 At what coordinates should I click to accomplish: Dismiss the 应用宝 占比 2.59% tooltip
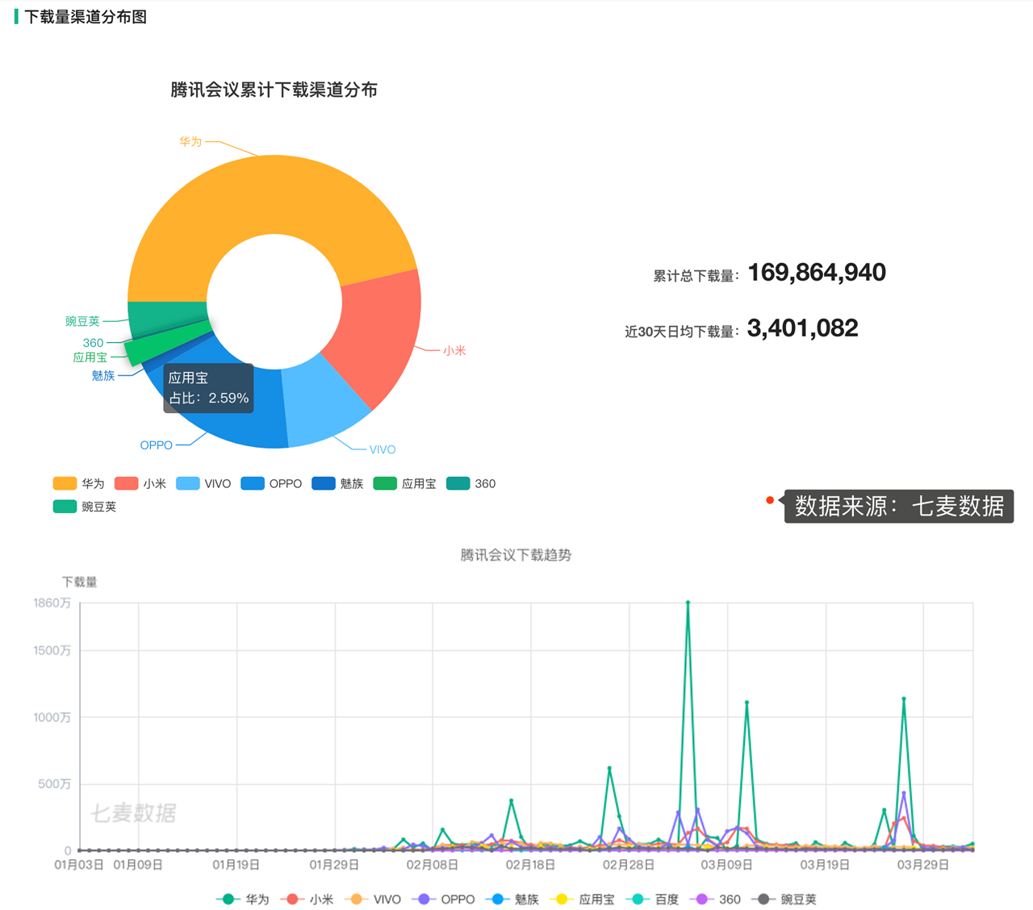click(208, 388)
